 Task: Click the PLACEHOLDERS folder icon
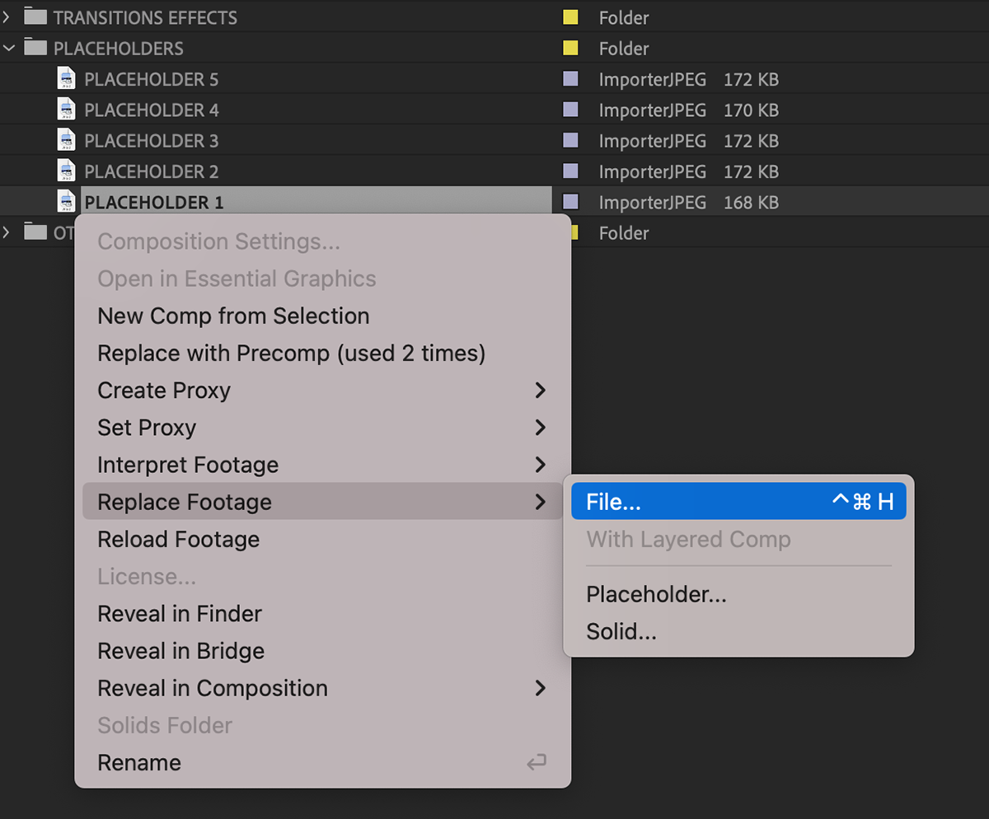pyautogui.click(x=35, y=48)
